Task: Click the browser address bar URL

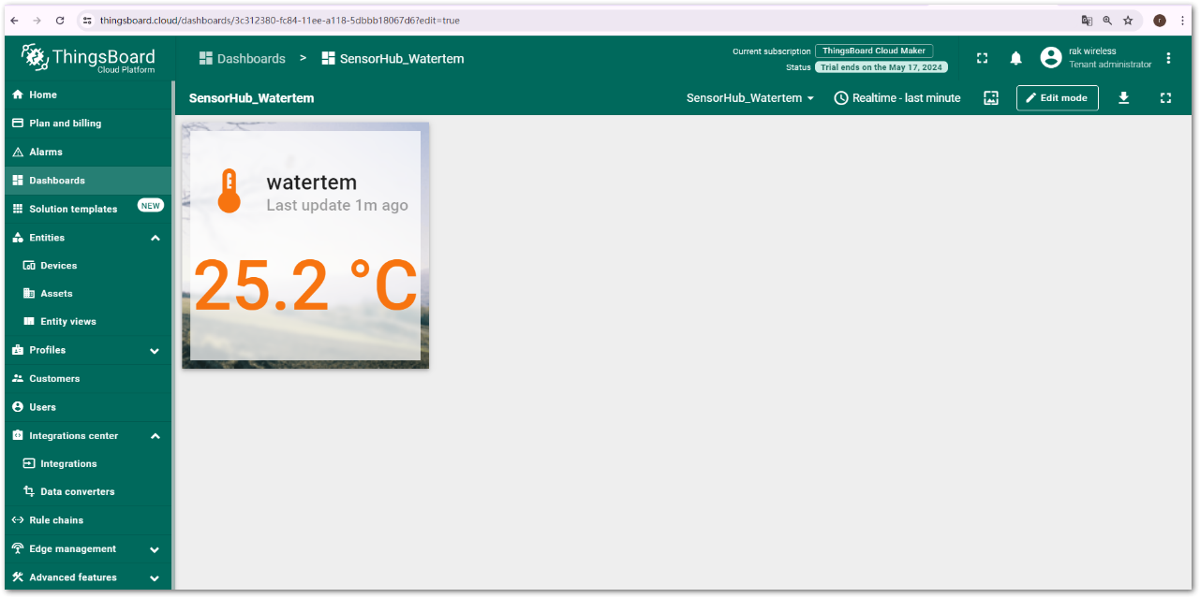Action: click(x=279, y=20)
